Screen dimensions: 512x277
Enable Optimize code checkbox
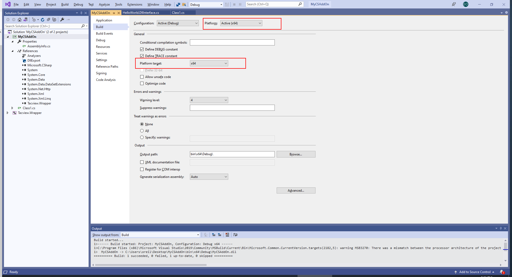click(x=142, y=84)
